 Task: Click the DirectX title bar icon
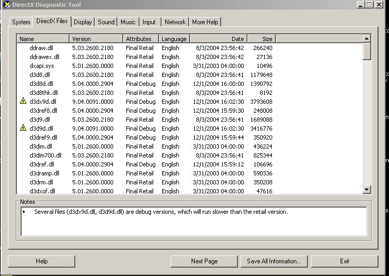(x=7, y=4)
